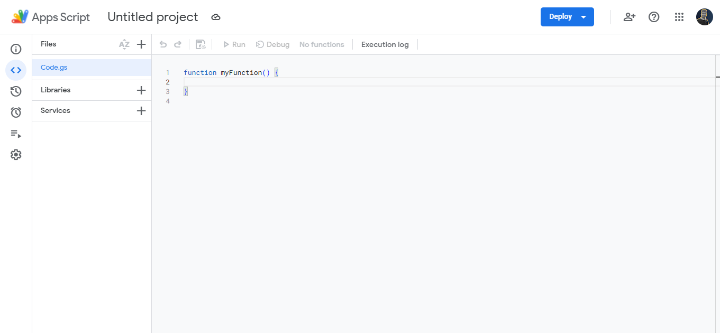Open the account profile avatar

pos(705,17)
